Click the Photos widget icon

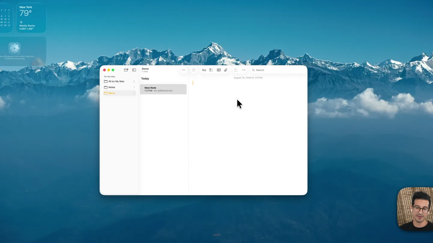click(x=14, y=48)
